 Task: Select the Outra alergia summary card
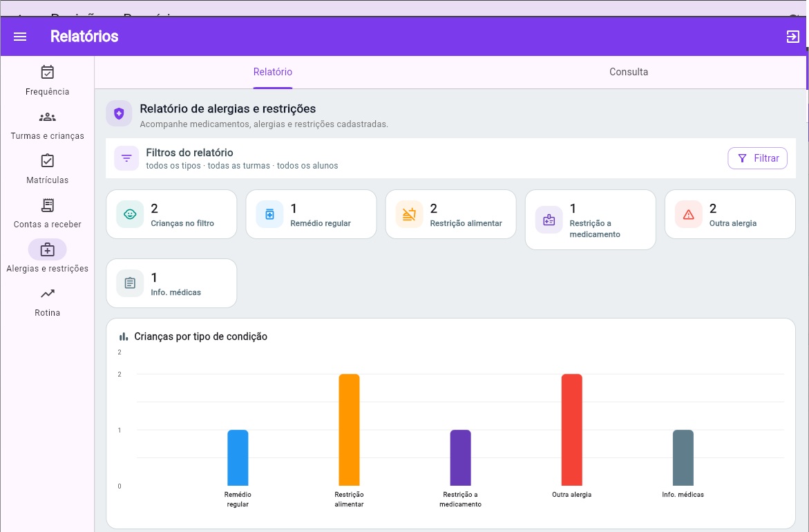pos(730,214)
